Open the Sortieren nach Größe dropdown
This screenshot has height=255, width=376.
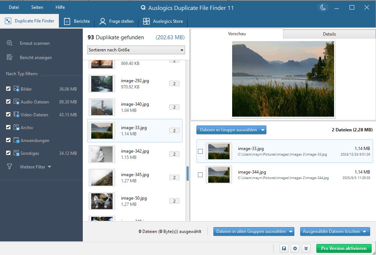click(x=136, y=50)
